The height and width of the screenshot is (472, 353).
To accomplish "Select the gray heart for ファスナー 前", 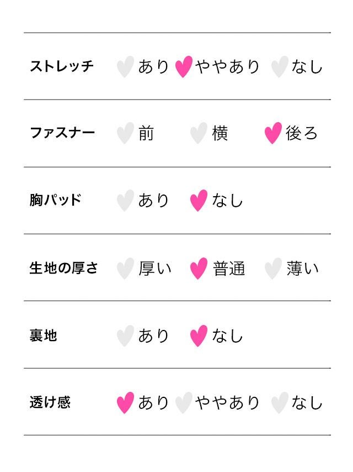I will (x=125, y=133).
